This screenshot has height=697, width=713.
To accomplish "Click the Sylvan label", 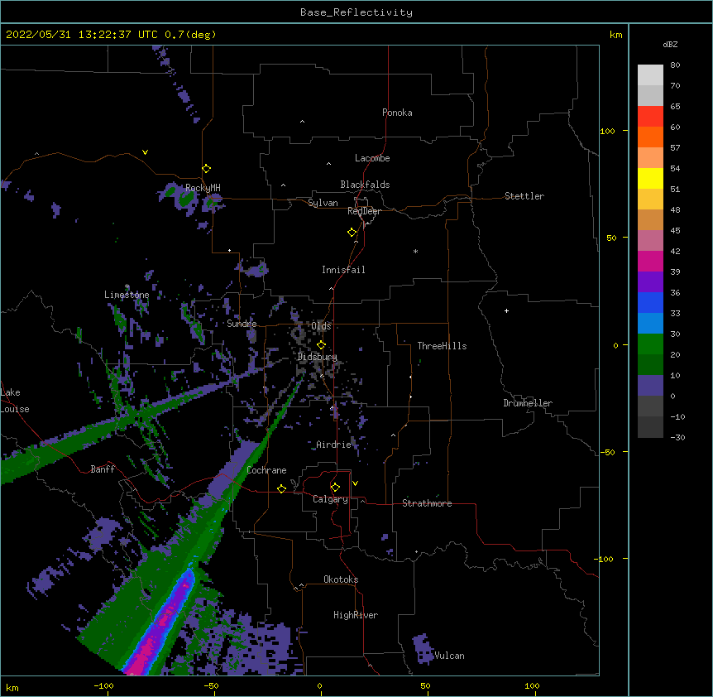I will click(x=323, y=203).
